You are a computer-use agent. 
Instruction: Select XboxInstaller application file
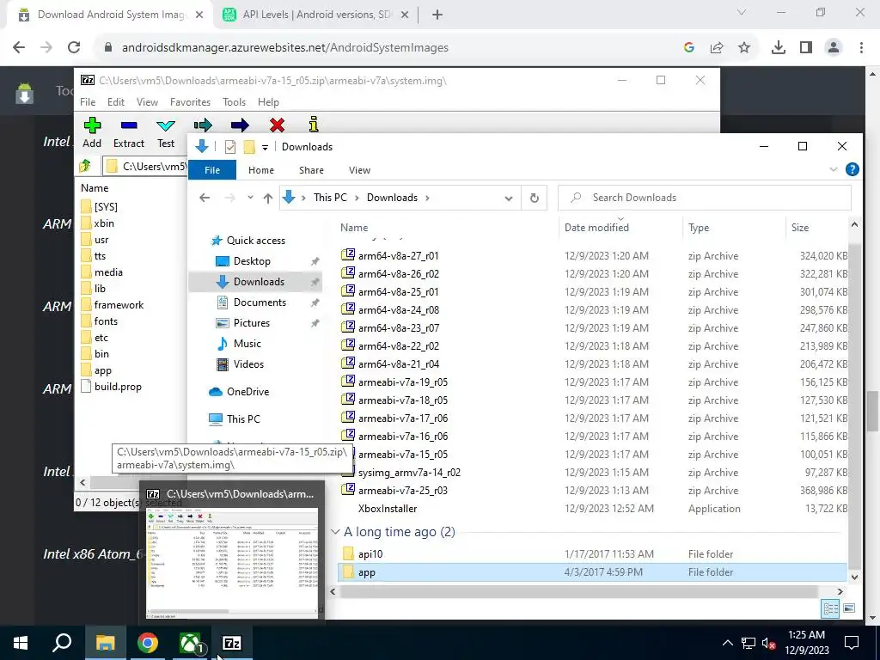(x=388, y=509)
